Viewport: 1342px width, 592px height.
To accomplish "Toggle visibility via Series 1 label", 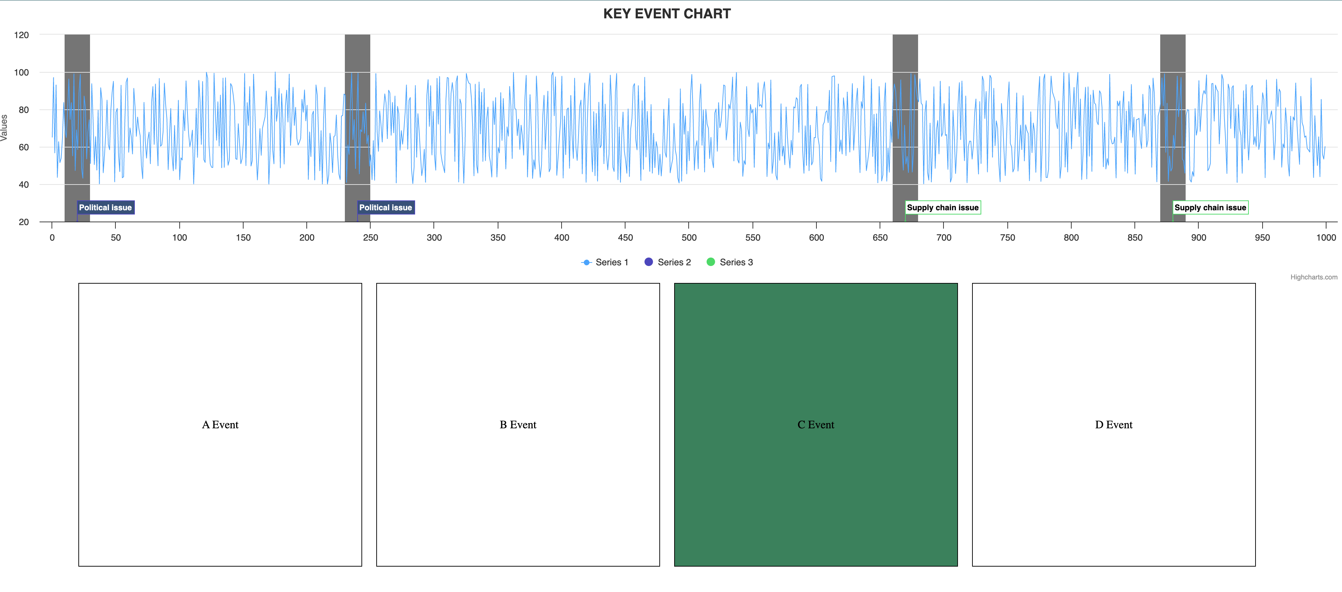I will (612, 262).
